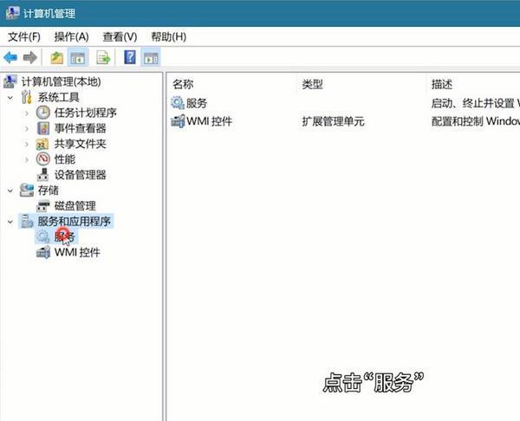Open the 查看(V) menu
Screen dimensions: 520x421
[120, 36]
